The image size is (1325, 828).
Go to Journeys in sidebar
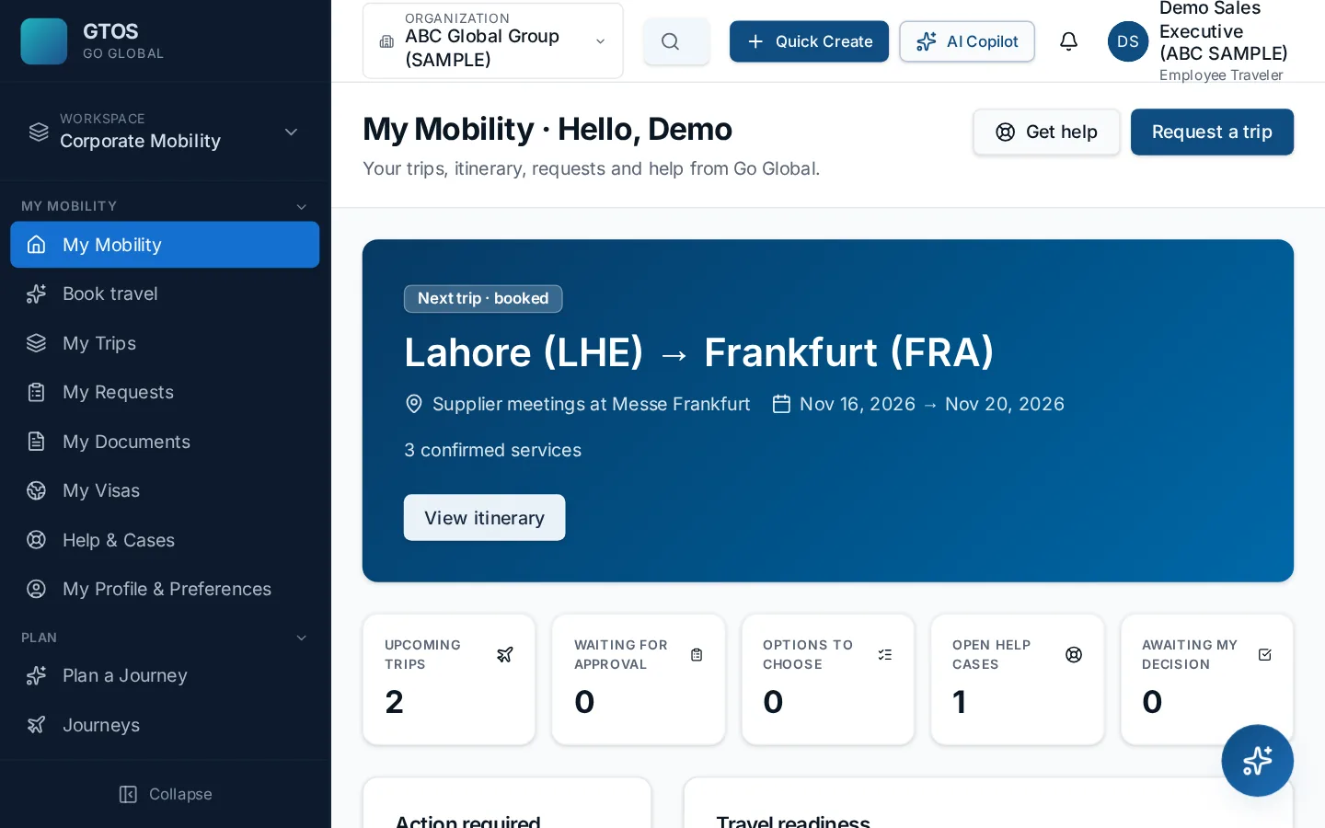[165, 725]
